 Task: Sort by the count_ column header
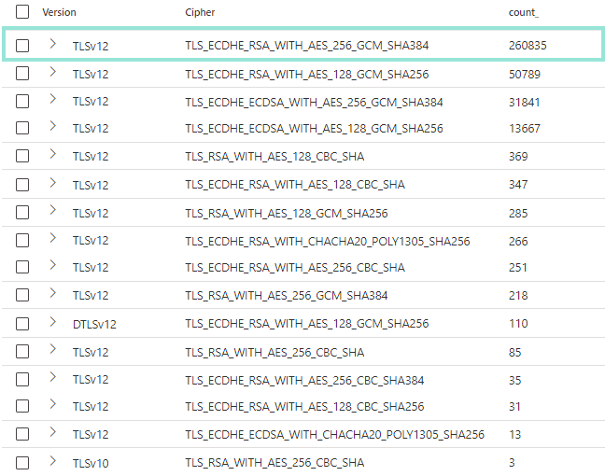(x=523, y=12)
